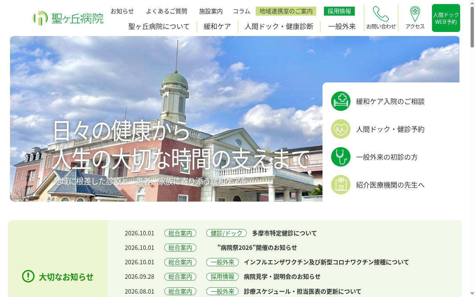Open the 一般外来の初診の方 link
This screenshot has height=297, width=475.
[387, 157]
